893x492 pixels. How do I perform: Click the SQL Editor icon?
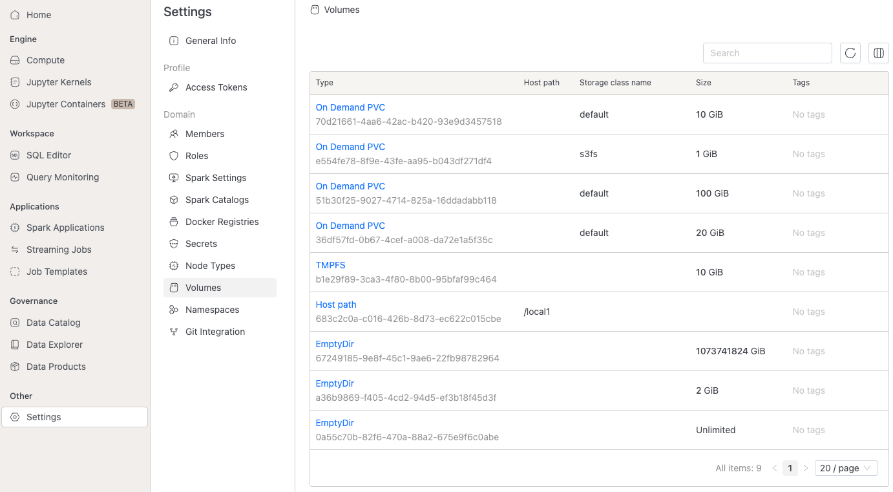point(15,155)
